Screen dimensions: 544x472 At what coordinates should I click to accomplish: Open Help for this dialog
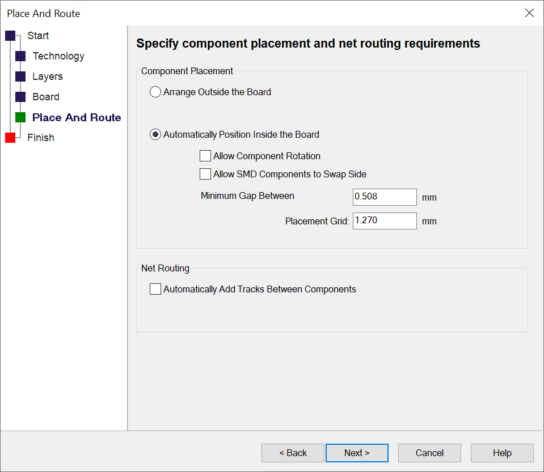point(502,453)
